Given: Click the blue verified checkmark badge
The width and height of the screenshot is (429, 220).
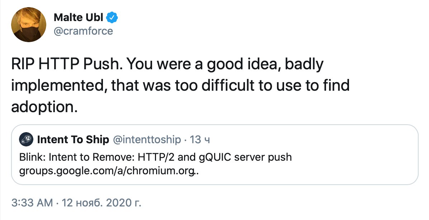Looking at the screenshot, I should pyautogui.click(x=112, y=17).
